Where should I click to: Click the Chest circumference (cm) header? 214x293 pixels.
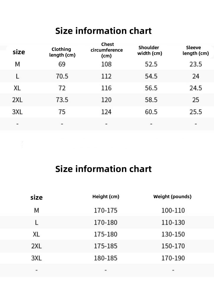coord(107,50)
